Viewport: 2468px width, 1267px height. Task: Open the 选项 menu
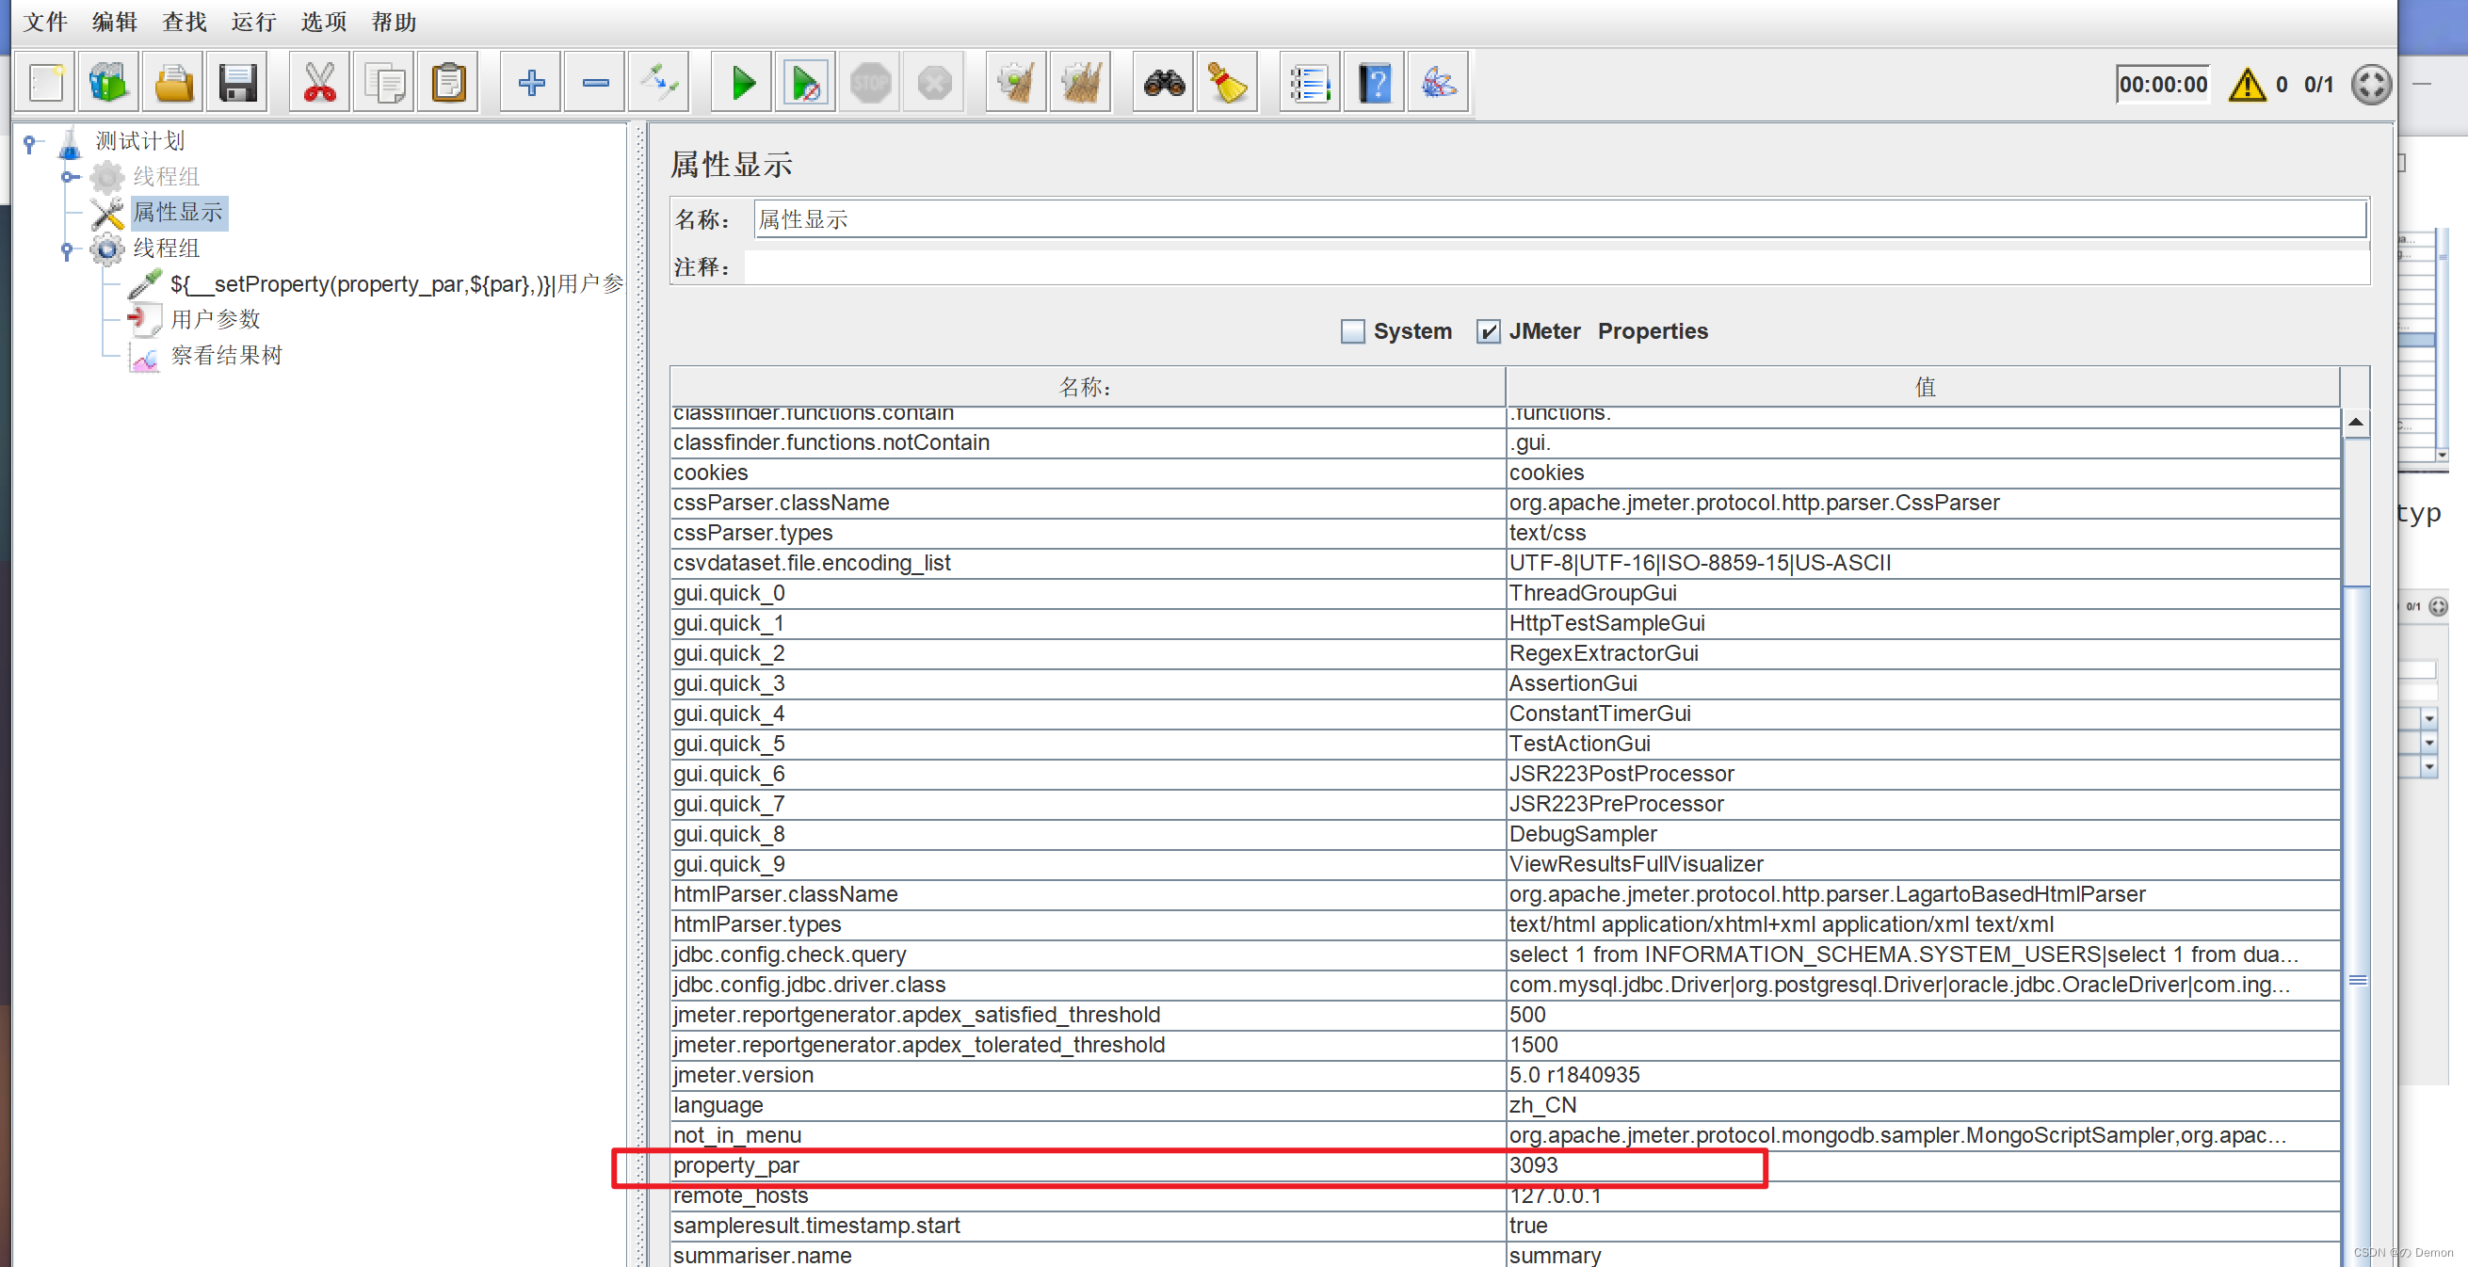pyautogui.click(x=323, y=21)
